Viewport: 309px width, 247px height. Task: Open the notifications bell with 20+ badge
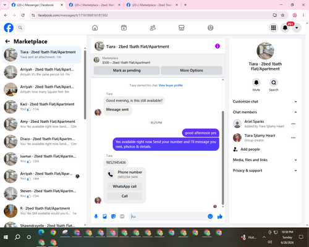[x=285, y=28]
